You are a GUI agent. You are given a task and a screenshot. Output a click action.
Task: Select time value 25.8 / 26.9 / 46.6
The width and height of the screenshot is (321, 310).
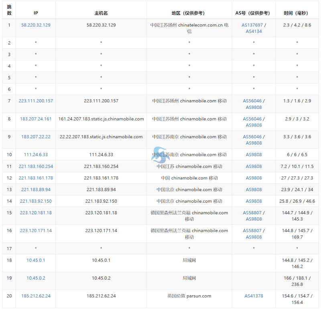pyautogui.click(x=297, y=201)
